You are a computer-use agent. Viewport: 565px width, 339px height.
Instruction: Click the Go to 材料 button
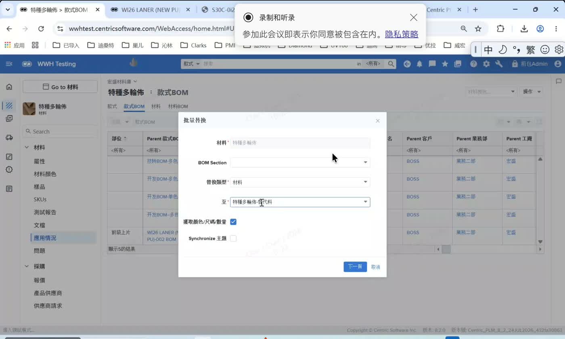[x=60, y=87]
